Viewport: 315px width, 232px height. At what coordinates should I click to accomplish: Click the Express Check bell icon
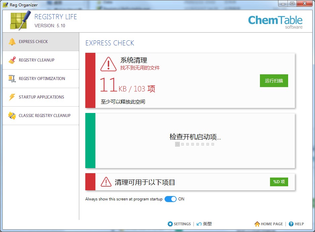click(12, 42)
